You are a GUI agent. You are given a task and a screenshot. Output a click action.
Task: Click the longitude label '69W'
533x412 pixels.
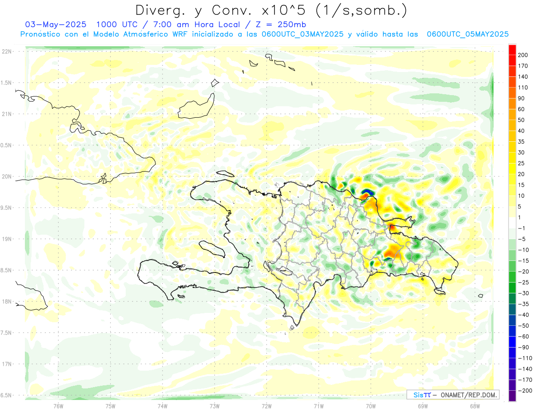tap(423, 406)
